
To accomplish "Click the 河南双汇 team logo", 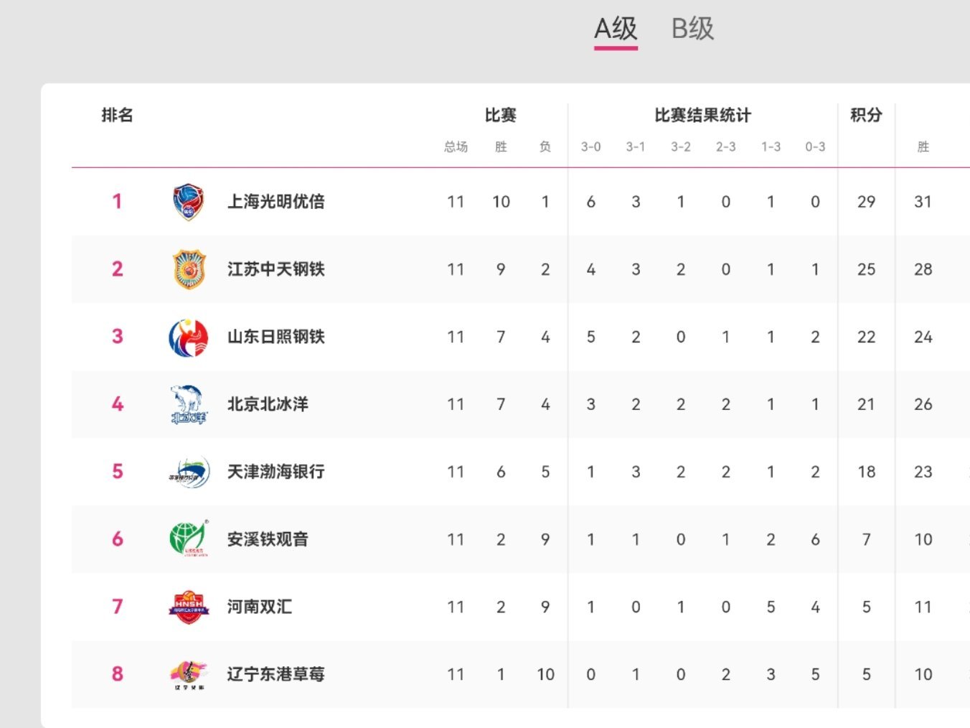I will coord(189,607).
